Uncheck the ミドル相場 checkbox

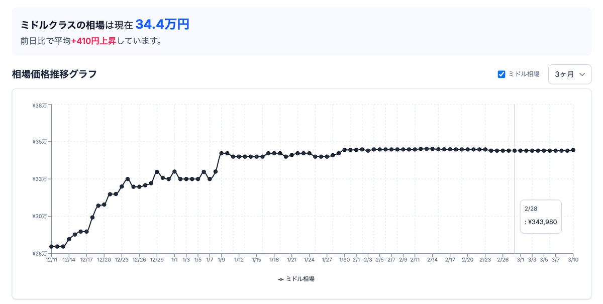(x=501, y=74)
